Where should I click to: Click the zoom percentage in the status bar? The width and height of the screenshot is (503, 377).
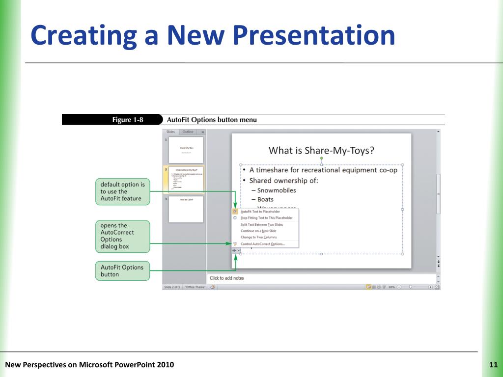pyautogui.click(x=391, y=287)
